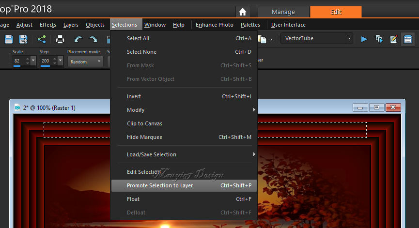419x228 pixels.
Task: Open the User Interface menu
Action: (288, 25)
